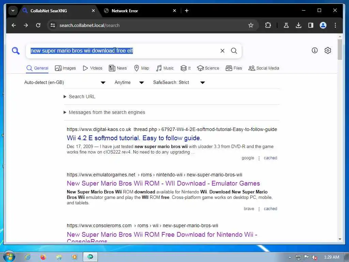The image size is (349, 262).
Task: Click the emulatorgames.net result URL
Action: (154, 175)
